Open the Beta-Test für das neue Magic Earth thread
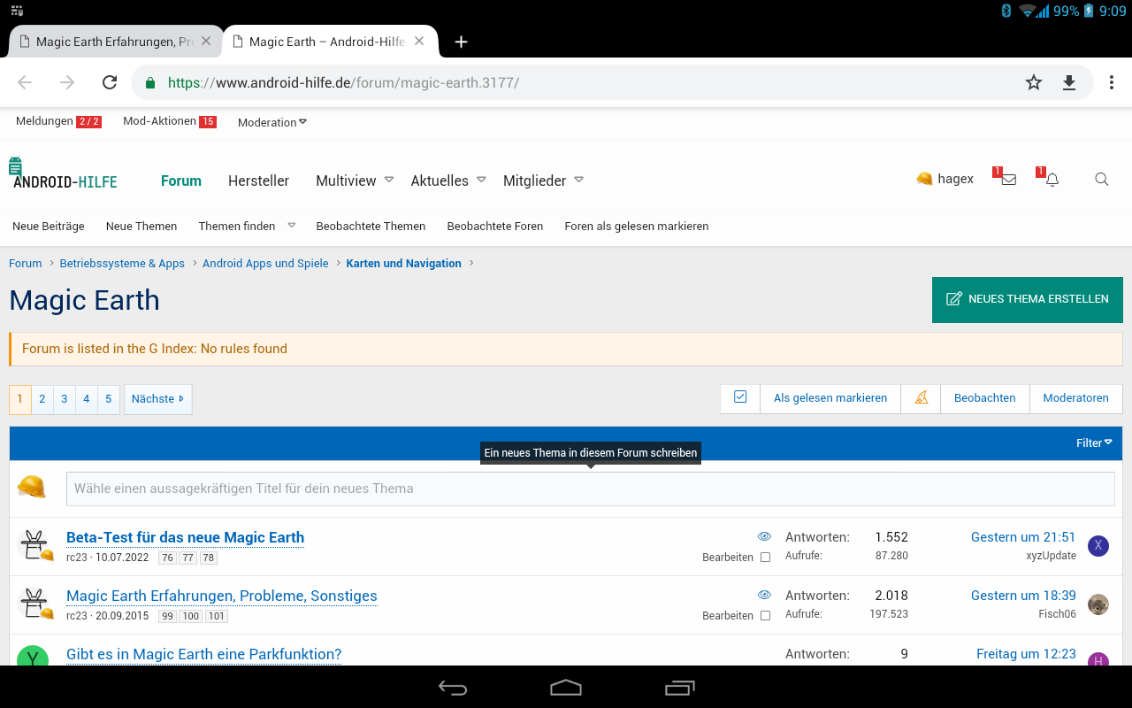 click(x=185, y=537)
